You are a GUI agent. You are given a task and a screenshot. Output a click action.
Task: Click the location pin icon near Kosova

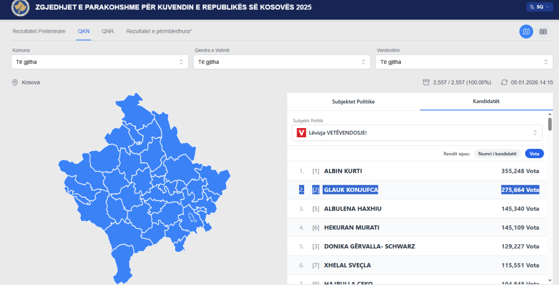point(15,82)
